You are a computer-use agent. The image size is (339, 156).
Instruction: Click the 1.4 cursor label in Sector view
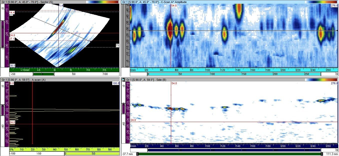coord(61,5)
